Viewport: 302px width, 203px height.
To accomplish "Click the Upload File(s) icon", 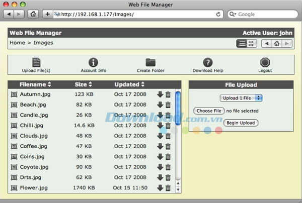I will [x=36, y=62].
